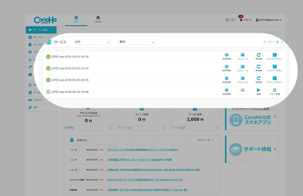
Task: Restart server vps-2020-09-23-18-59
Action: pos(258,56)
